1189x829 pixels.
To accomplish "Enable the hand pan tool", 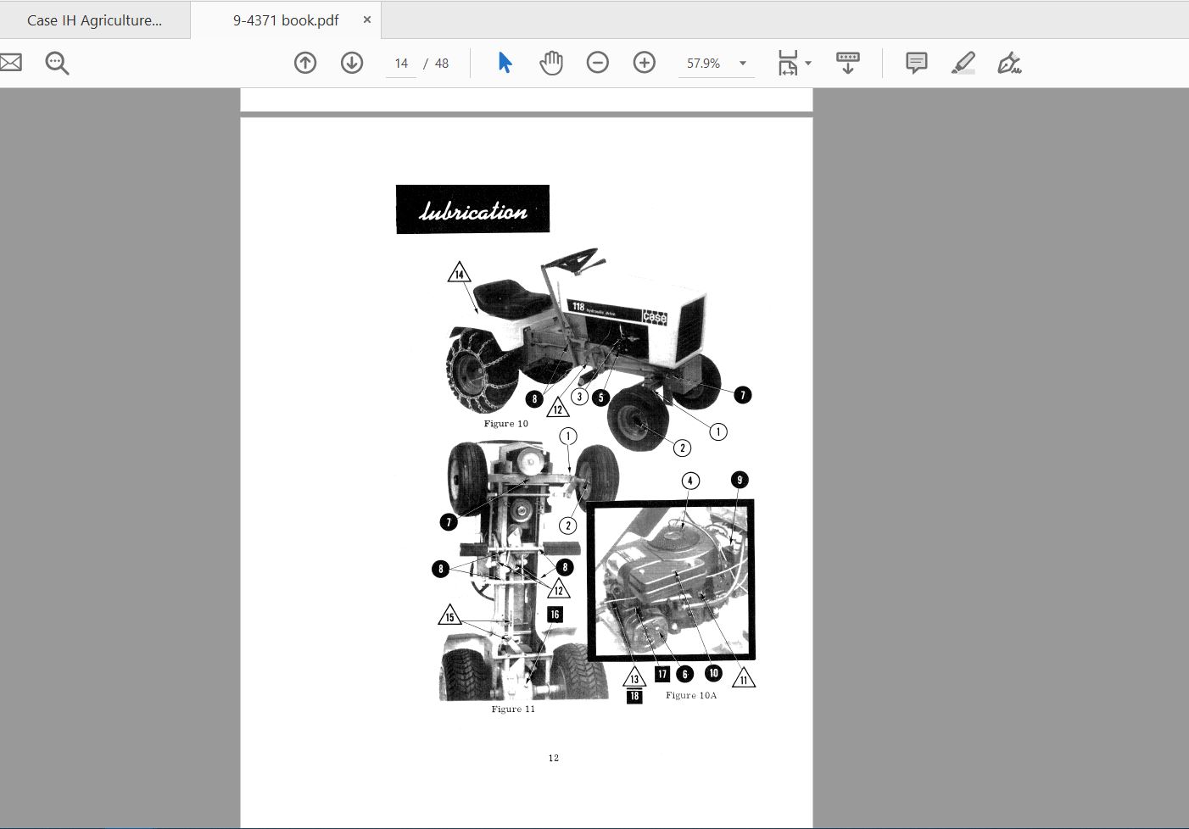I will click(x=551, y=63).
